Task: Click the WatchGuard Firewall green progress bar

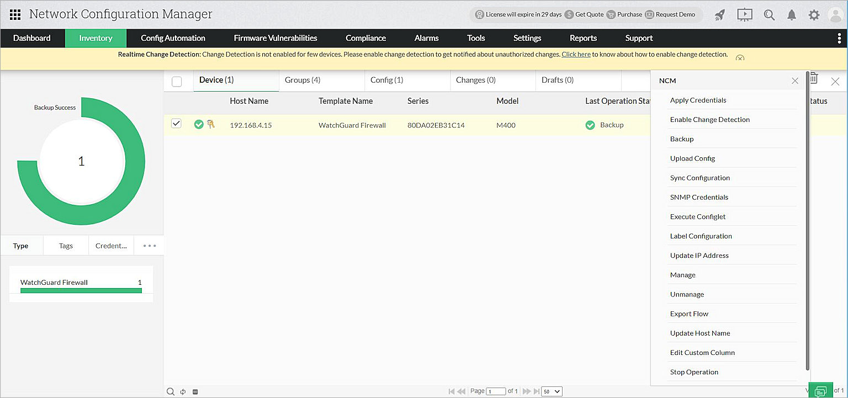Action: [x=81, y=289]
